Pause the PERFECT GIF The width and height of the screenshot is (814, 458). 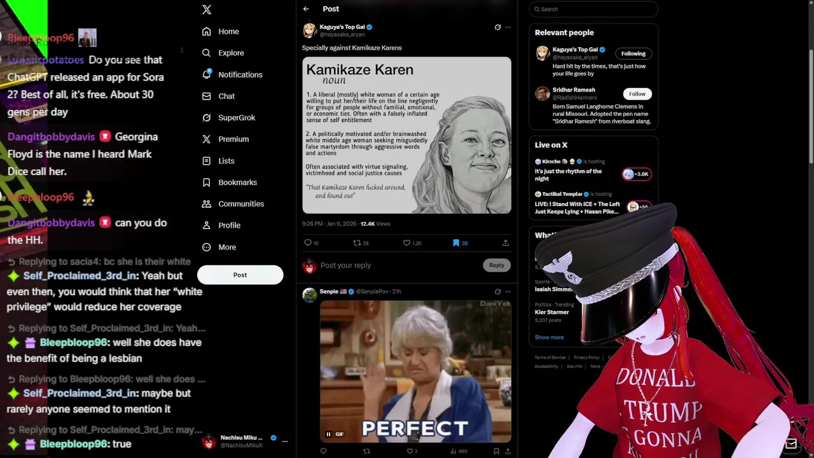click(329, 434)
